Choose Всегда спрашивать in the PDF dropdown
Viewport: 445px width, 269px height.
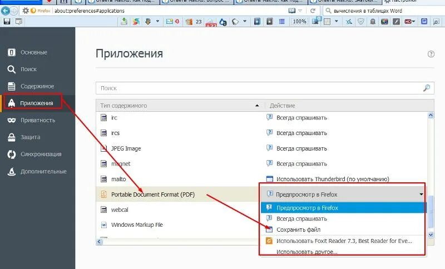coord(343,219)
